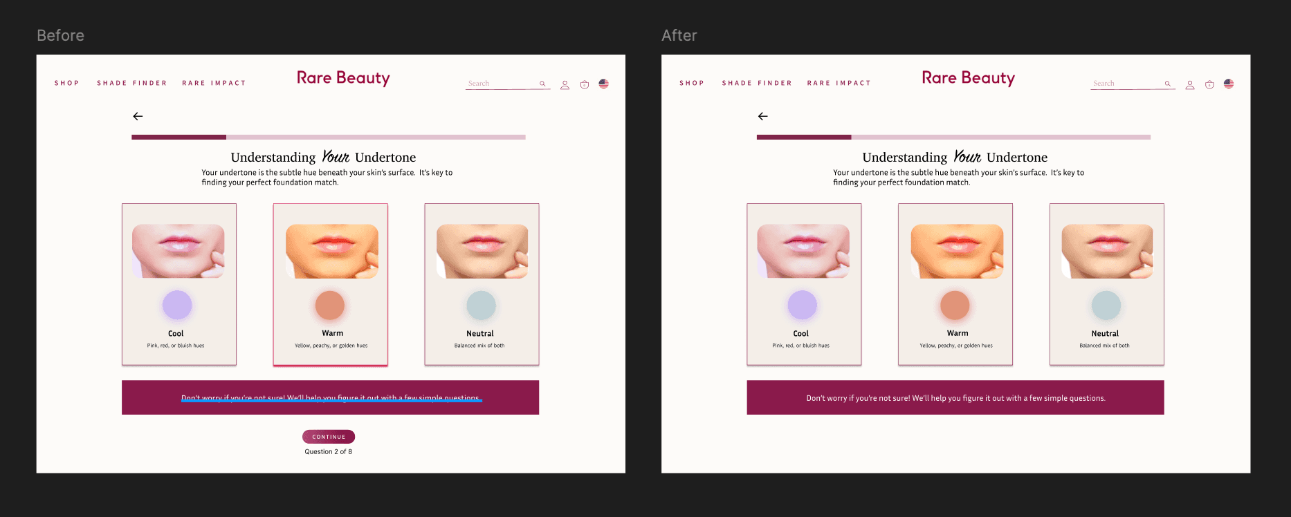Select the lavender Cool swatch in After mockup
Screen dimensions: 1291x517
pyautogui.click(x=803, y=305)
